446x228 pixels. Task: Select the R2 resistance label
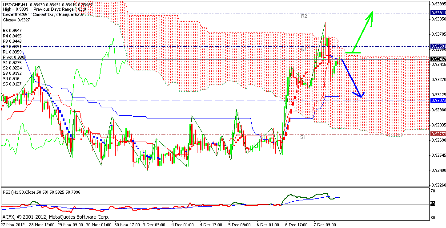pyautogui.click(x=304, y=16)
